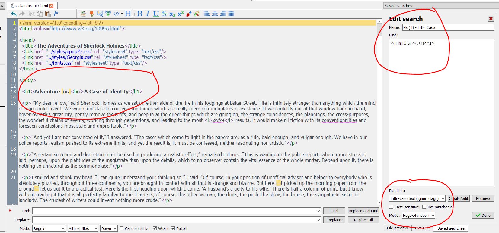Open the tag dropdown arrow beside </>
The image size is (499, 233).
[x=122, y=14]
